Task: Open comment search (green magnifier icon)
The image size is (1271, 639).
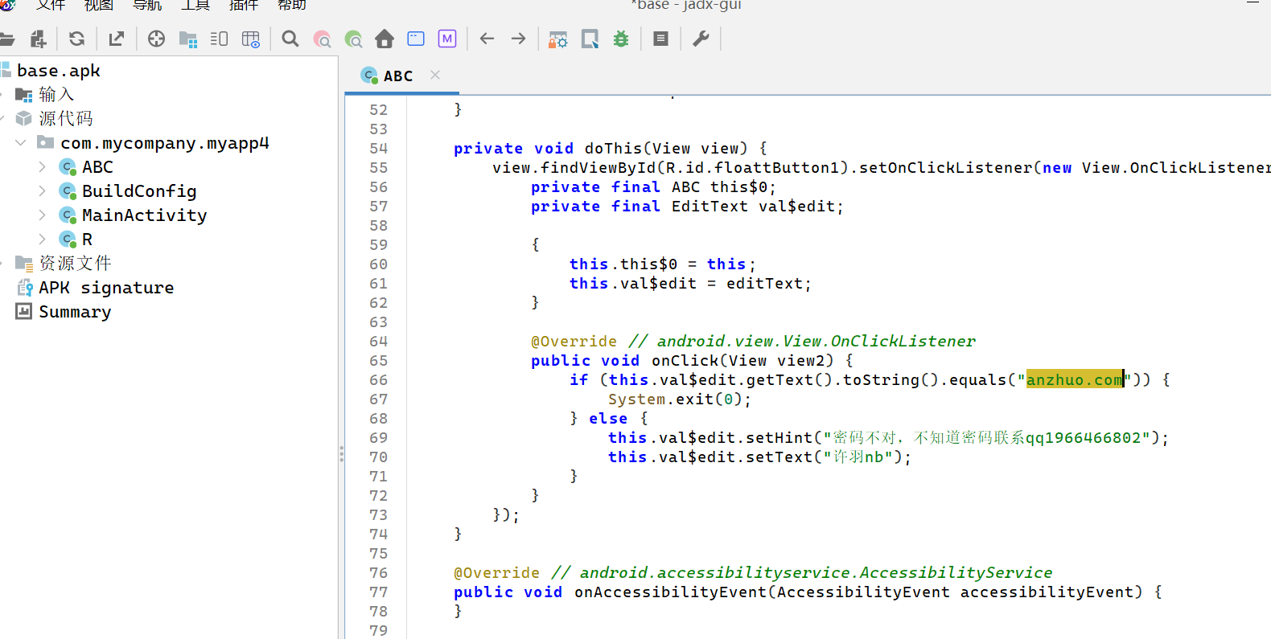Action: click(353, 39)
